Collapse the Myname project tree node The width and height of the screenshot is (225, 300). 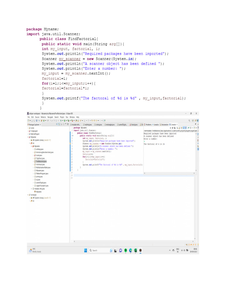(28, 137)
